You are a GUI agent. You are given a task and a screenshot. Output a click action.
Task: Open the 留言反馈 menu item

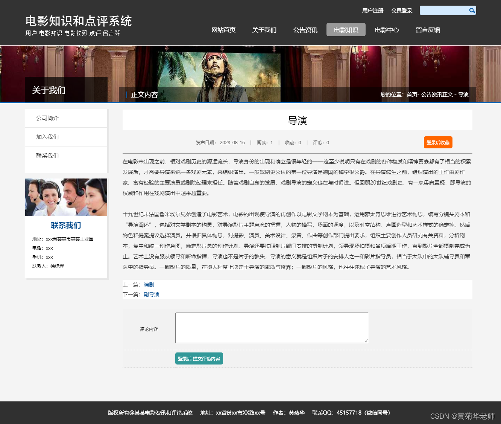428,30
